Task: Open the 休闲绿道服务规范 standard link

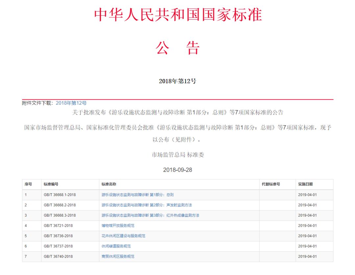Action: [116, 246]
